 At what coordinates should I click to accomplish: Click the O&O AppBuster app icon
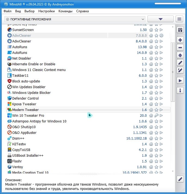pyautogui.click(x=9, y=133)
